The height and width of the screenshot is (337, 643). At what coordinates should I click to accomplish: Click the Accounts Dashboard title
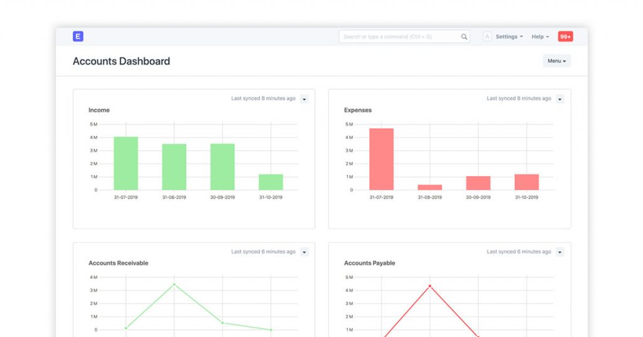(121, 61)
